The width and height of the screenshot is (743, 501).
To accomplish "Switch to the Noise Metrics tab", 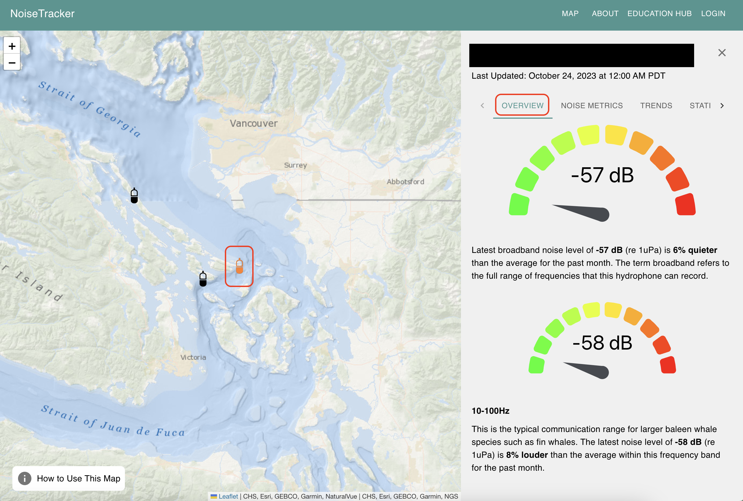I will (592, 106).
